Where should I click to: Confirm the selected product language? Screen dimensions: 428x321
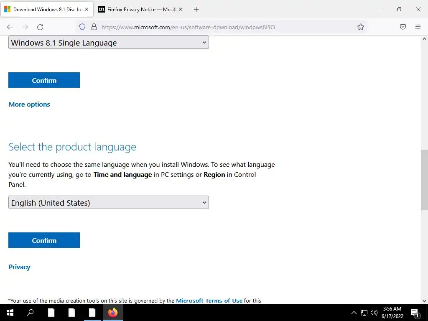point(44,240)
